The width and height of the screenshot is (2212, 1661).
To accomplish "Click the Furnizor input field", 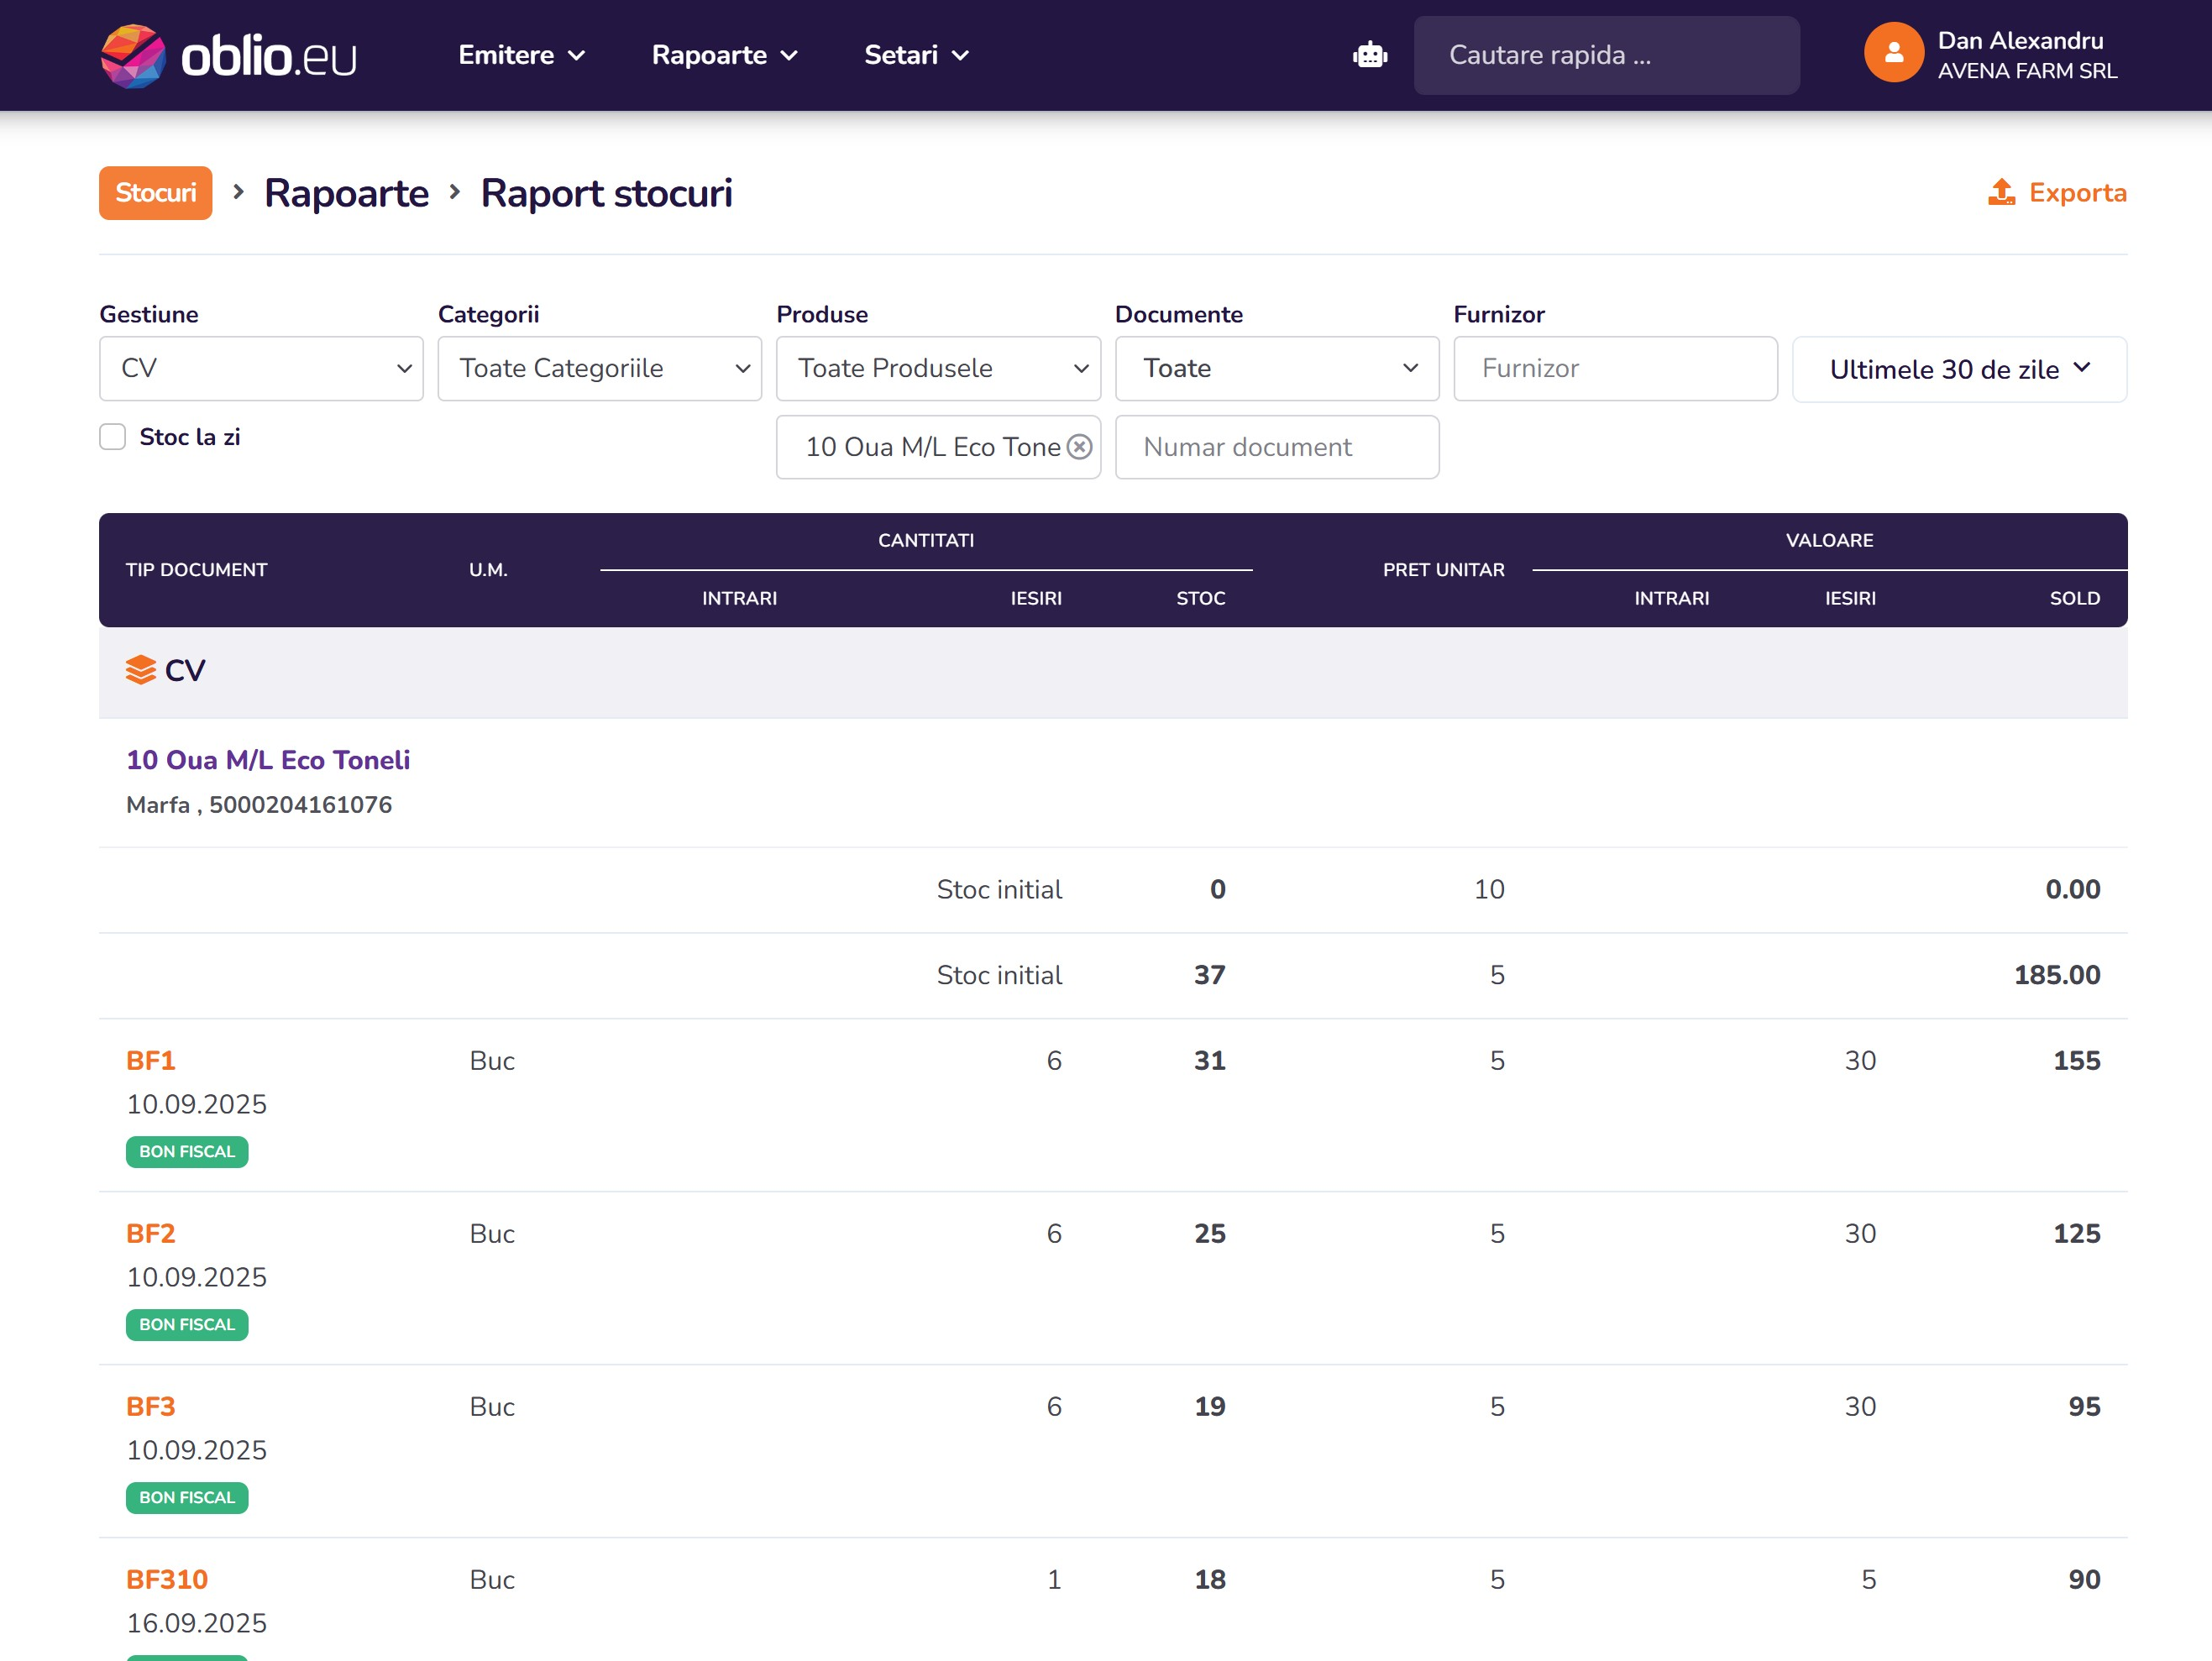I will point(1614,369).
